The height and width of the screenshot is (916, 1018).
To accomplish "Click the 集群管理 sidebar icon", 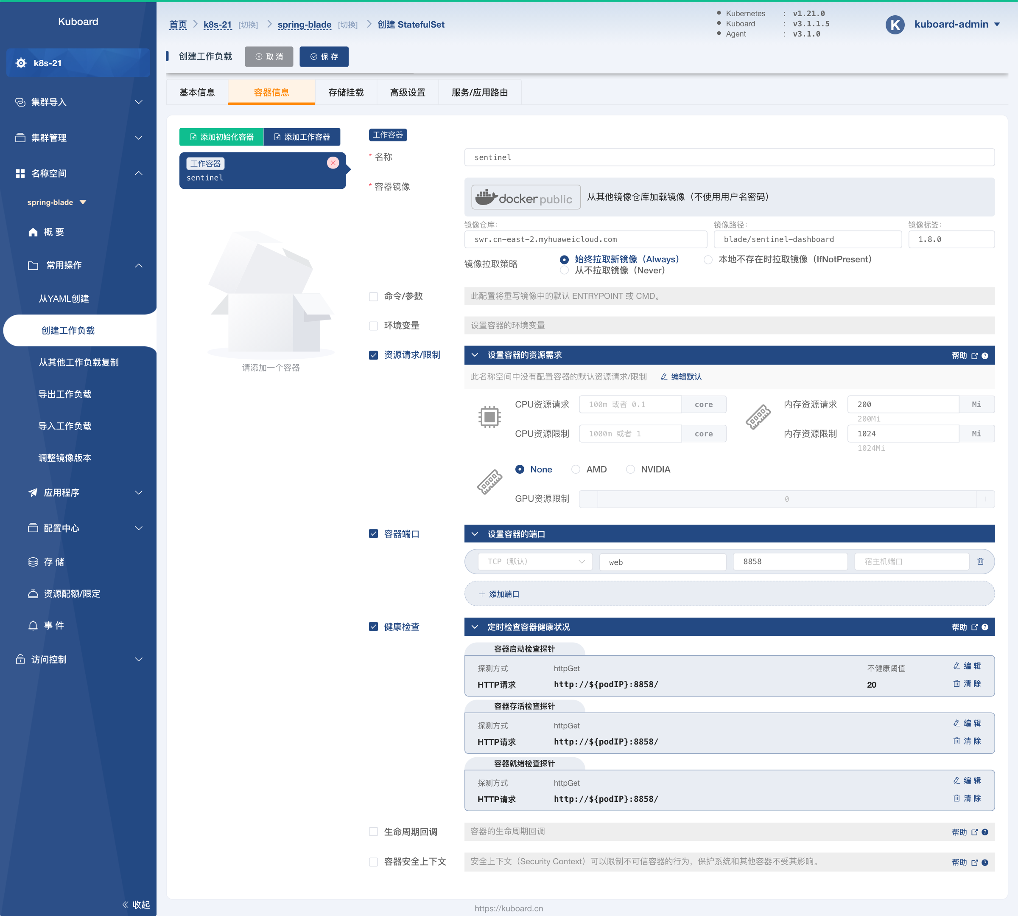I will point(20,138).
